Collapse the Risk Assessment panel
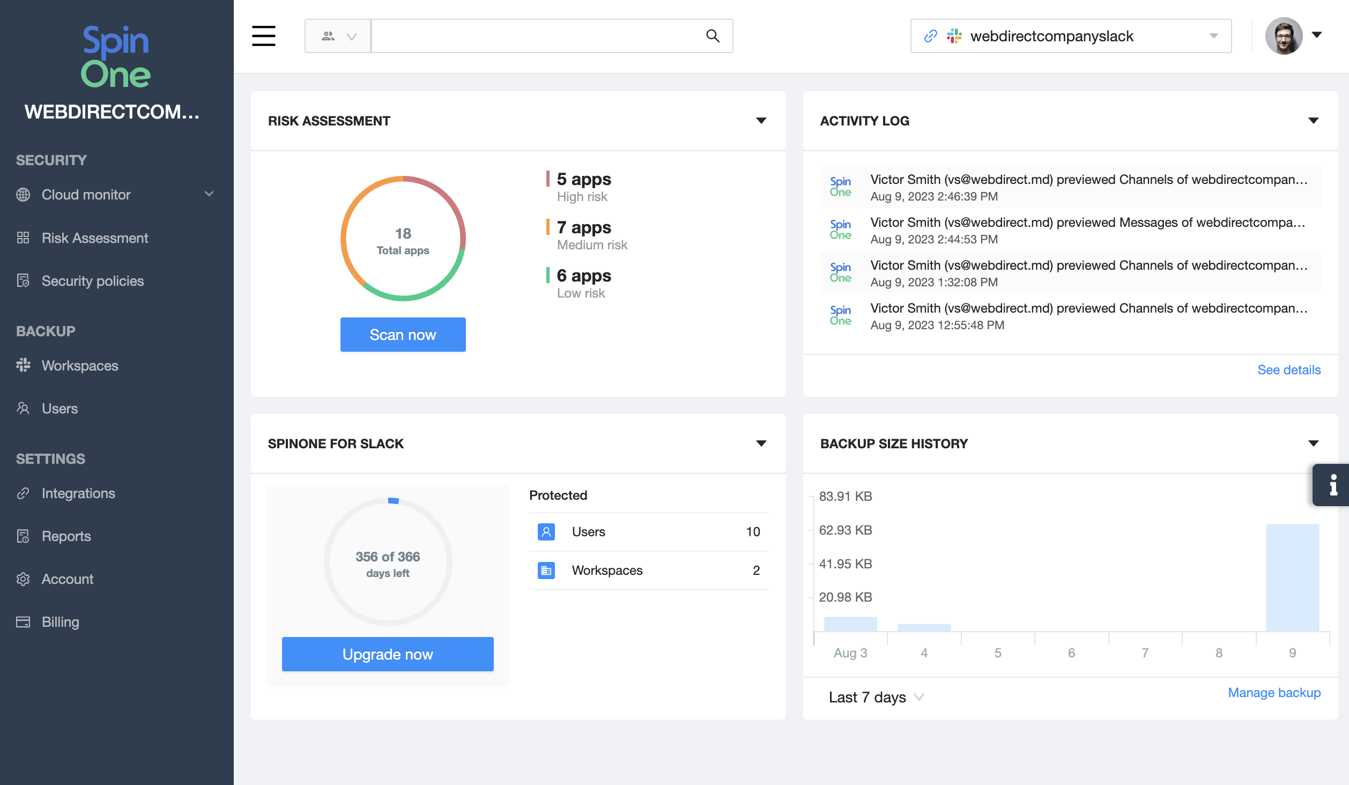The height and width of the screenshot is (785, 1349). 761,121
